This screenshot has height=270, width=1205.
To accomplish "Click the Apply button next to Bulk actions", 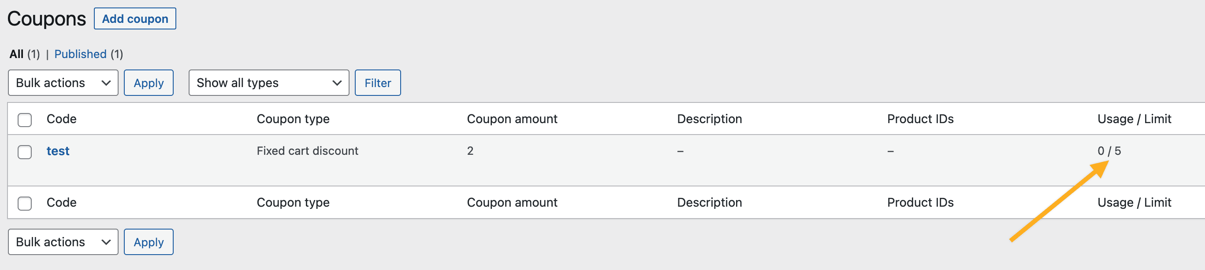I will pyautogui.click(x=148, y=83).
